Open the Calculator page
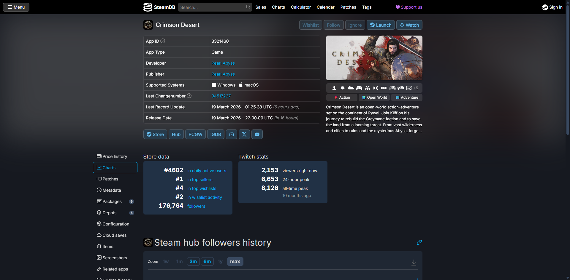The height and width of the screenshot is (280, 570). coord(301,7)
